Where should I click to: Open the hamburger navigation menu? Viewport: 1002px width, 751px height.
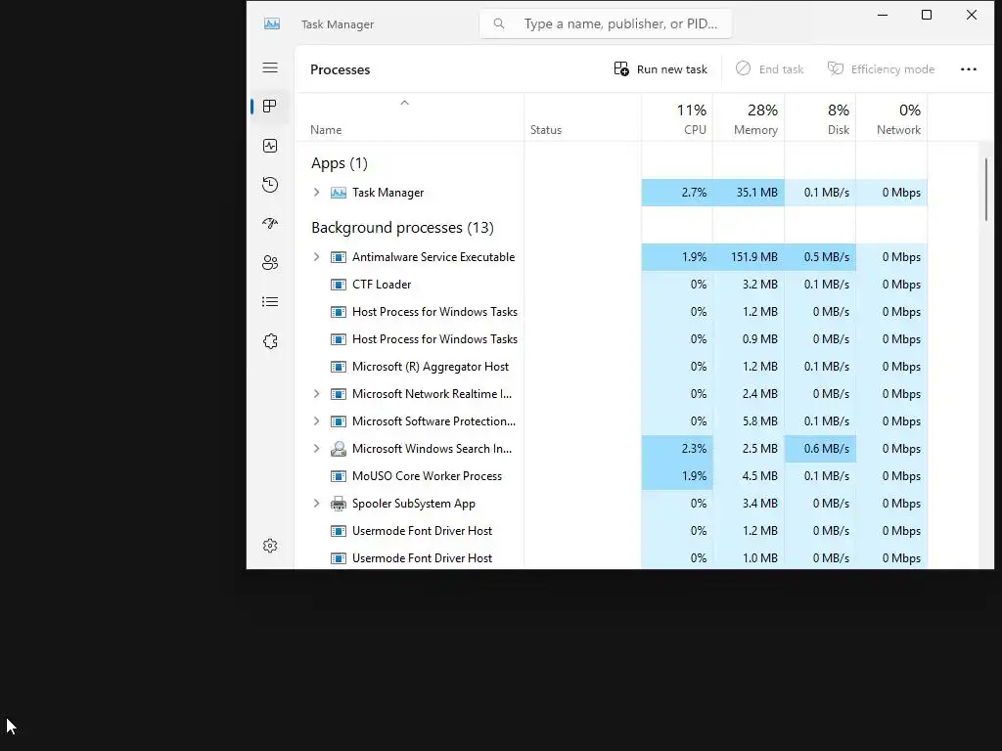[x=270, y=67]
